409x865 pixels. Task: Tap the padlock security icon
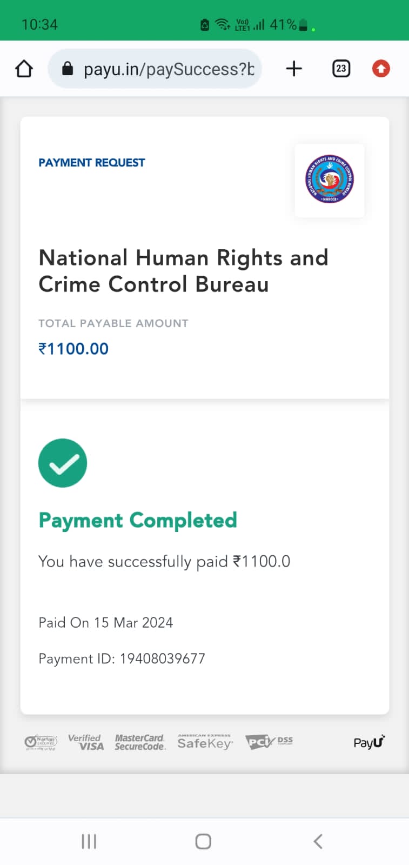click(67, 69)
